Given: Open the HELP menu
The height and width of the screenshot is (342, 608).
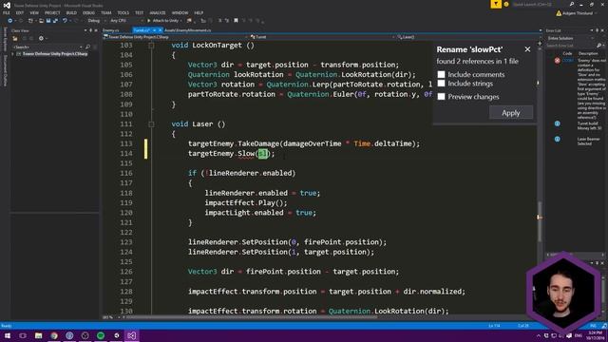Looking at the screenshot, I should [199, 12].
